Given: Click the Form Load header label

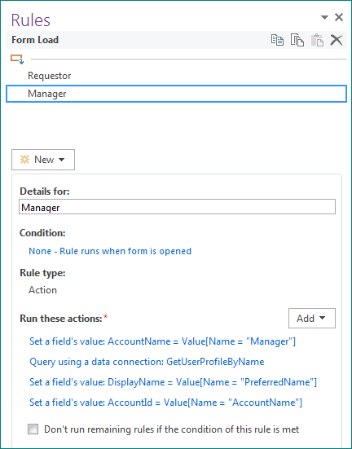Looking at the screenshot, I should (x=35, y=40).
